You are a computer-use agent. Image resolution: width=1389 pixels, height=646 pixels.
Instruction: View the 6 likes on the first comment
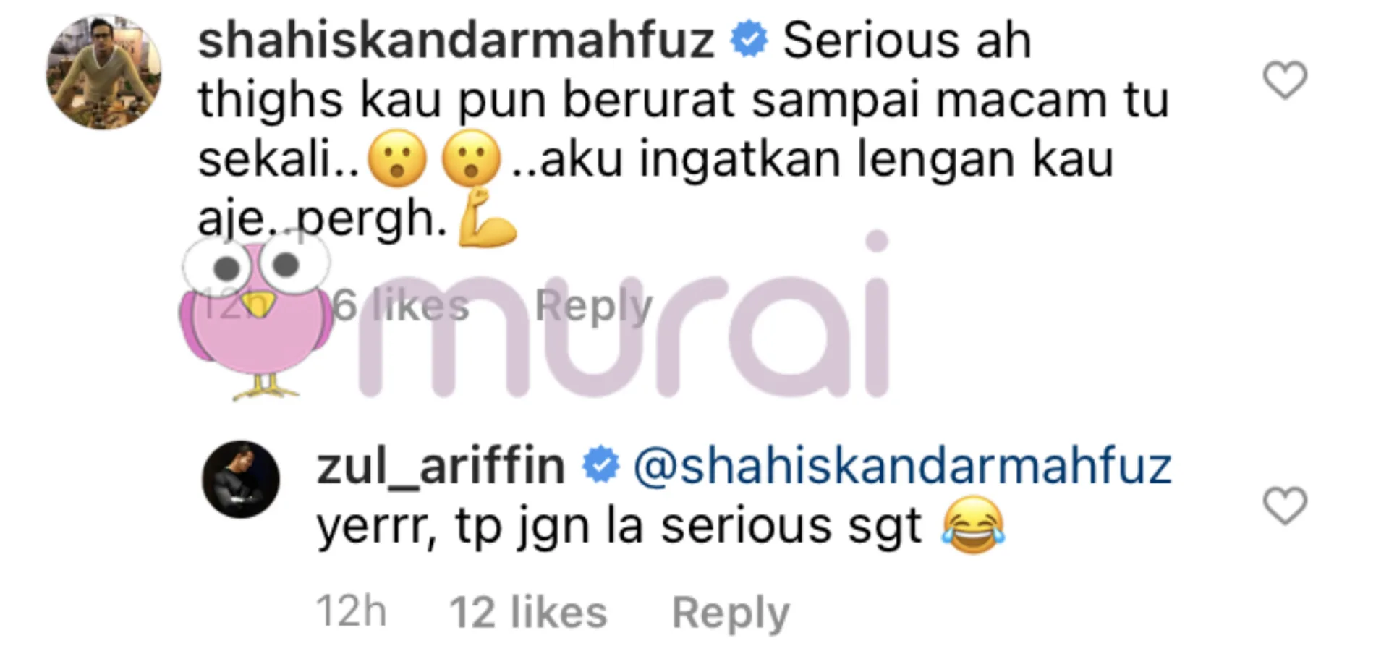402,305
